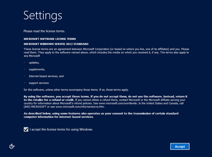Open the Ease of Access icon
The width and height of the screenshot is (212, 157).
tap(12, 146)
